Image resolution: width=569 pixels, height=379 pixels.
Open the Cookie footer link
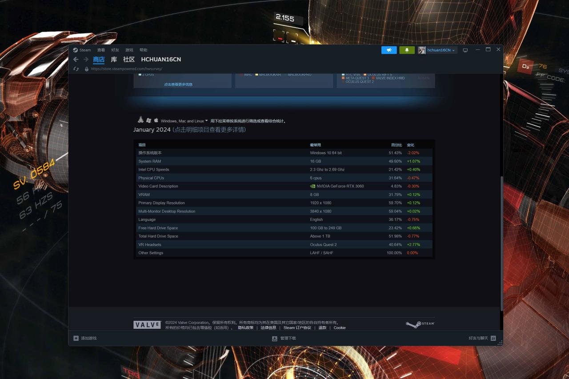(x=340, y=328)
